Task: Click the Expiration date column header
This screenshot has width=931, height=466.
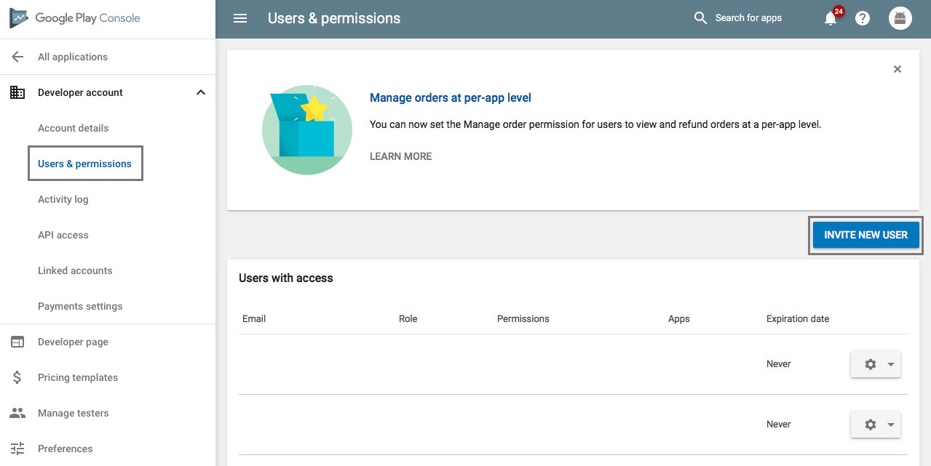Action: 798,318
